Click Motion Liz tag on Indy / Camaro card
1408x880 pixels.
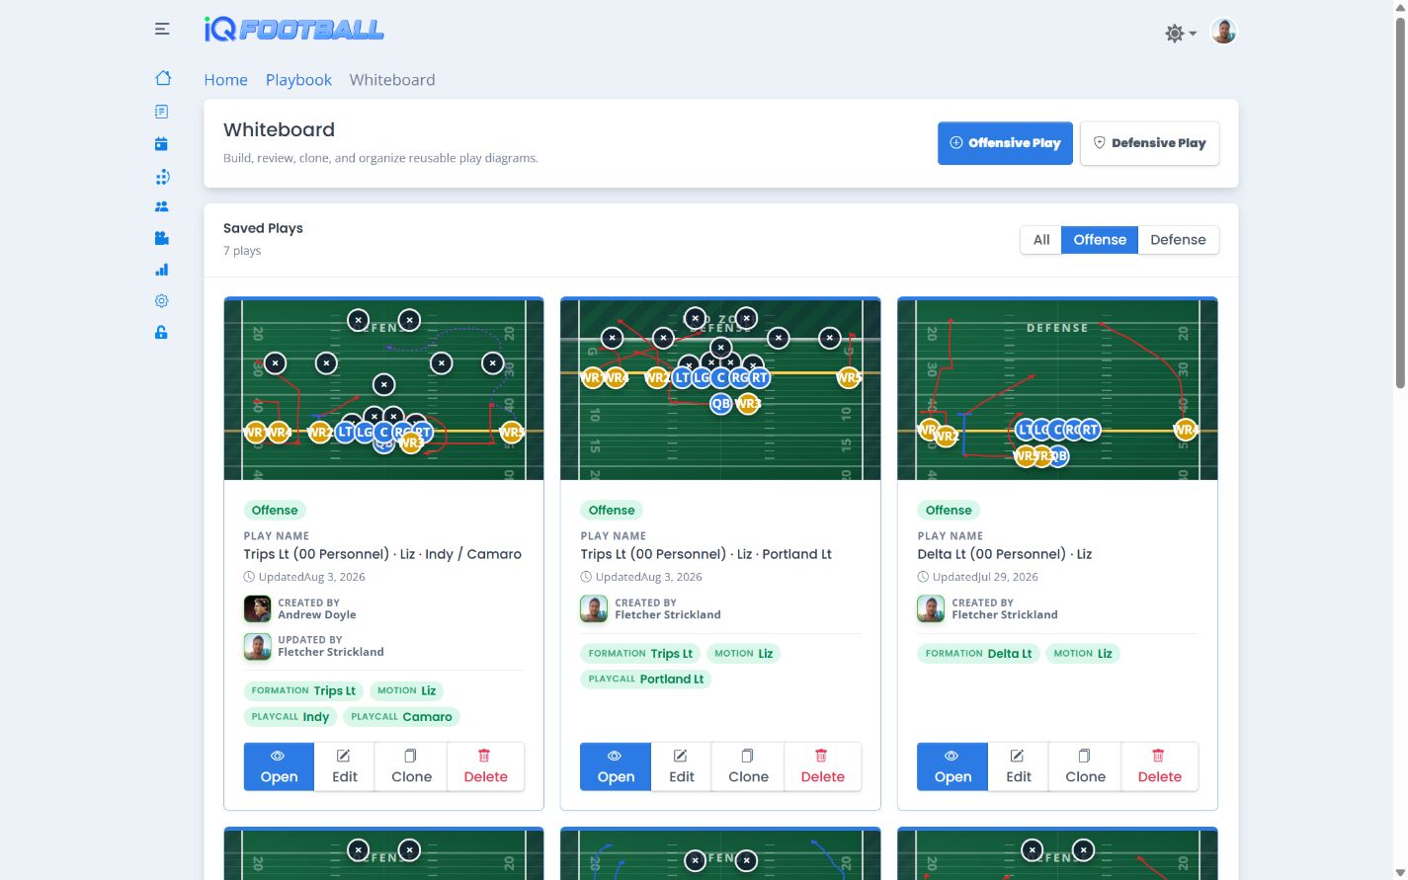pos(407,691)
